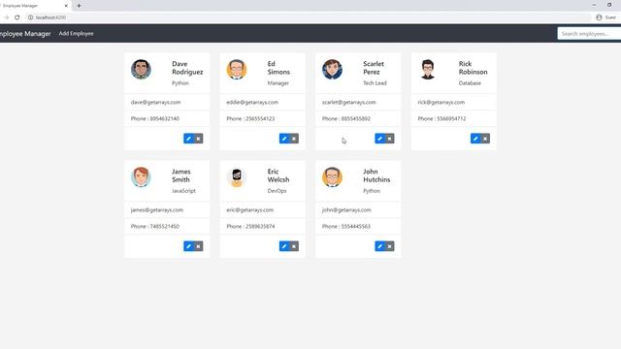The image size is (621, 349).
Task: Click JavaScript title under James Smith
Action: click(183, 191)
